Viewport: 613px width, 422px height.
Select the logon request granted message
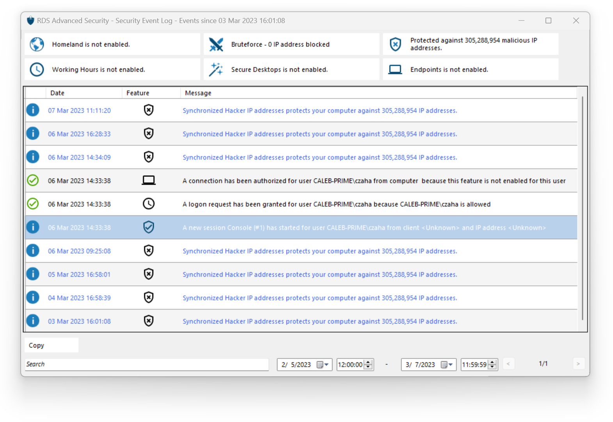pyautogui.click(x=336, y=204)
